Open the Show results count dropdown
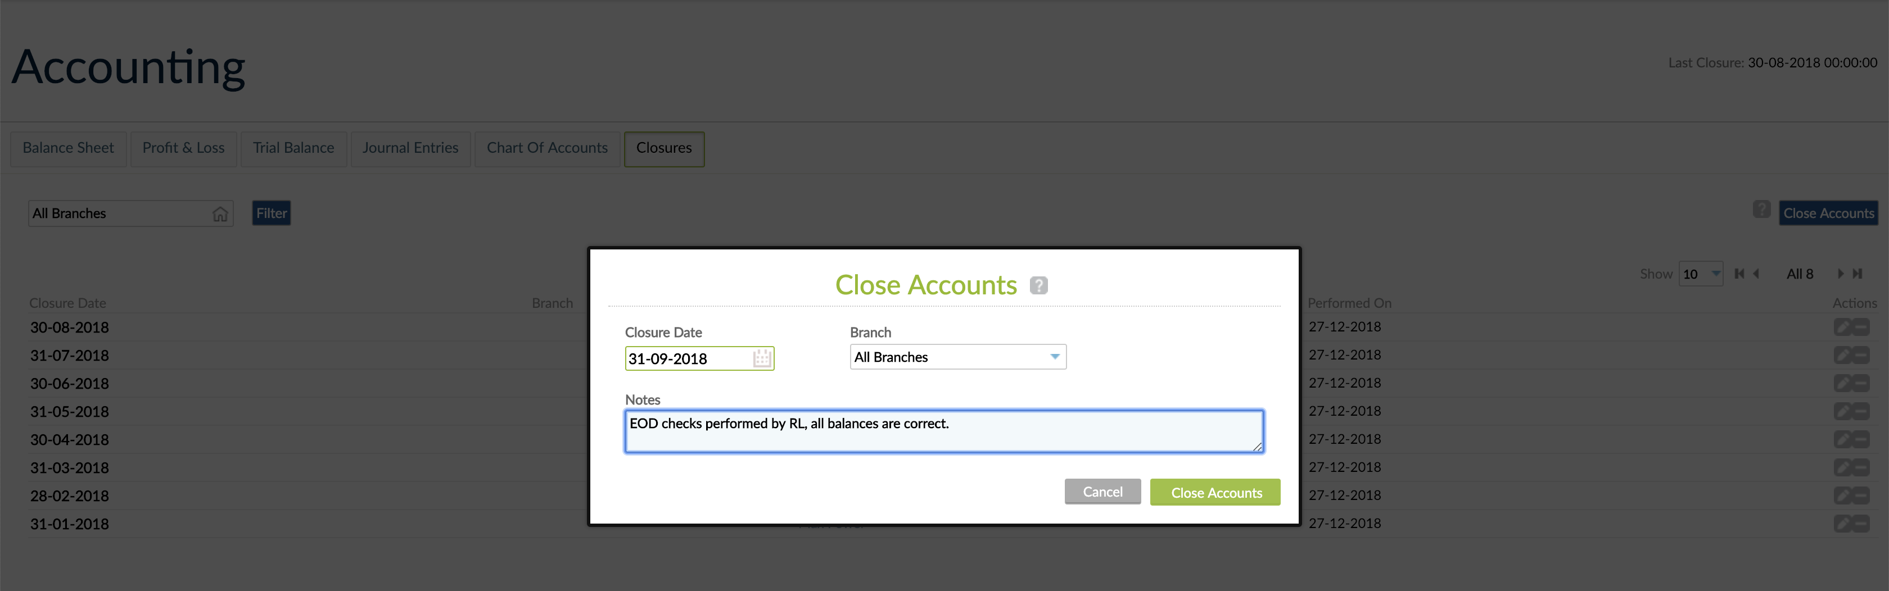The height and width of the screenshot is (591, 1889). click(1701, 273)
